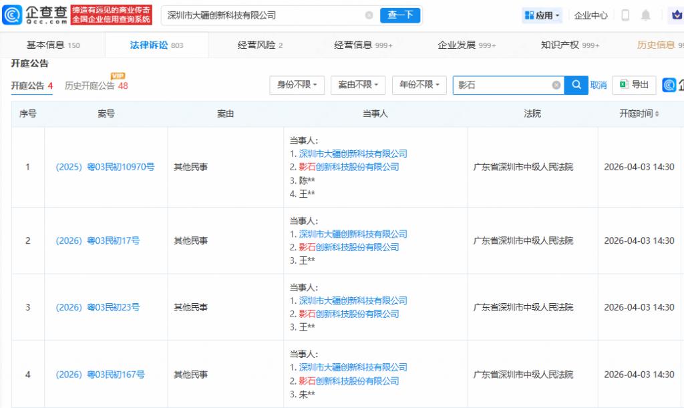Open the 应用 apps menu
Image resolution: width=684 pixels, height=408 pixels.
pos(542,15)
